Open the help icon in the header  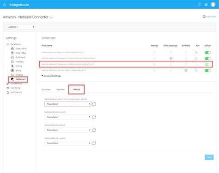tap(199, 5)
